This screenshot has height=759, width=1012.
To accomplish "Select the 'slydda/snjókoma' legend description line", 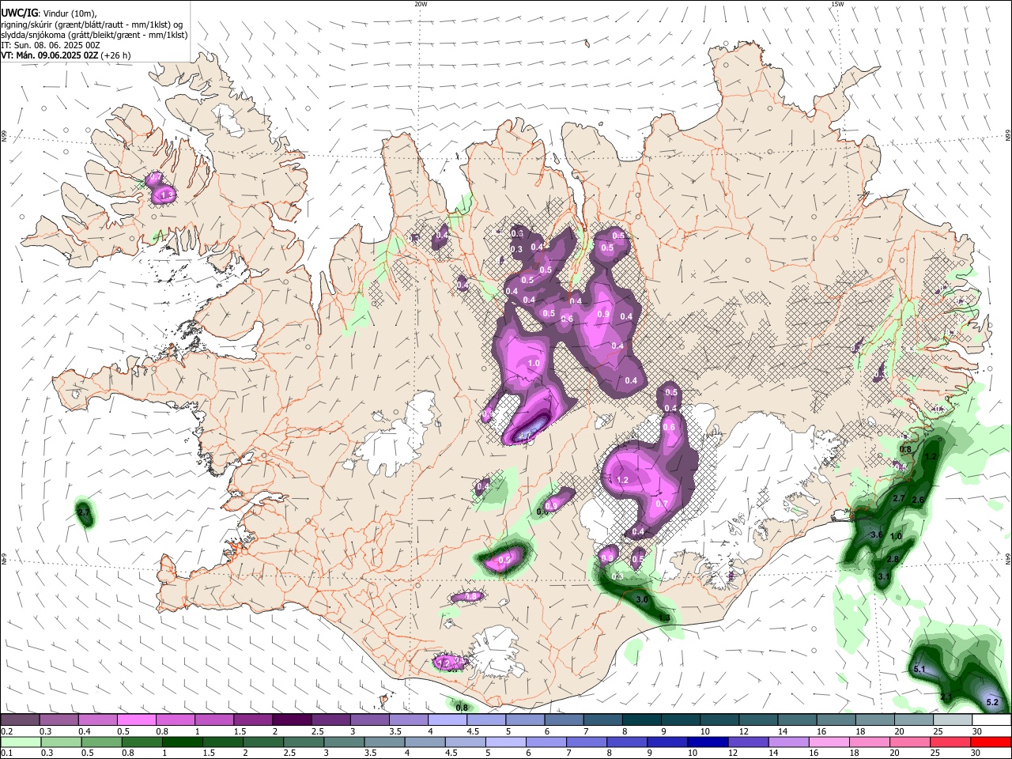I will [94, 35].
